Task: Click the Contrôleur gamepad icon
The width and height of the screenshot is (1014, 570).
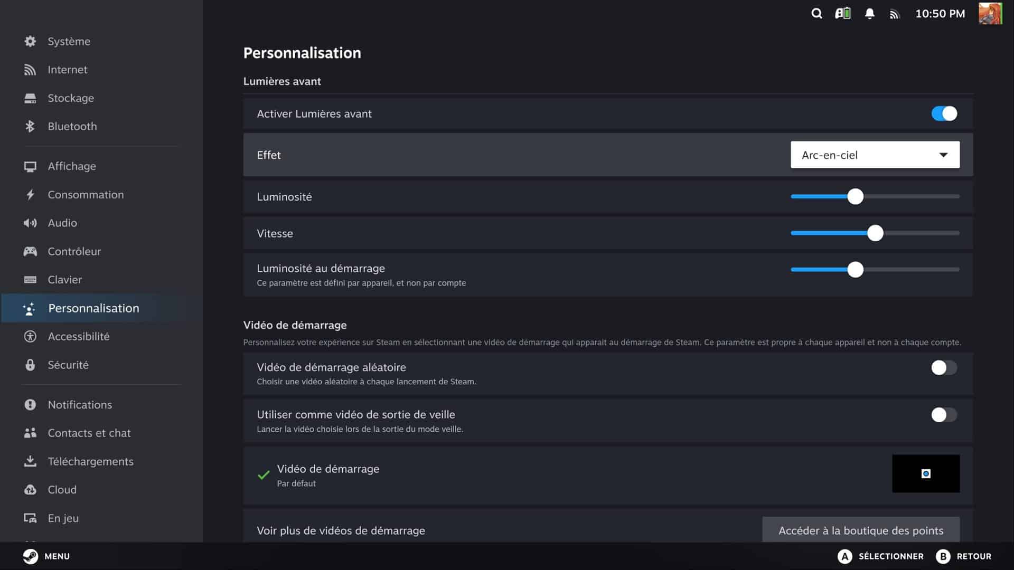Action: 30,251
